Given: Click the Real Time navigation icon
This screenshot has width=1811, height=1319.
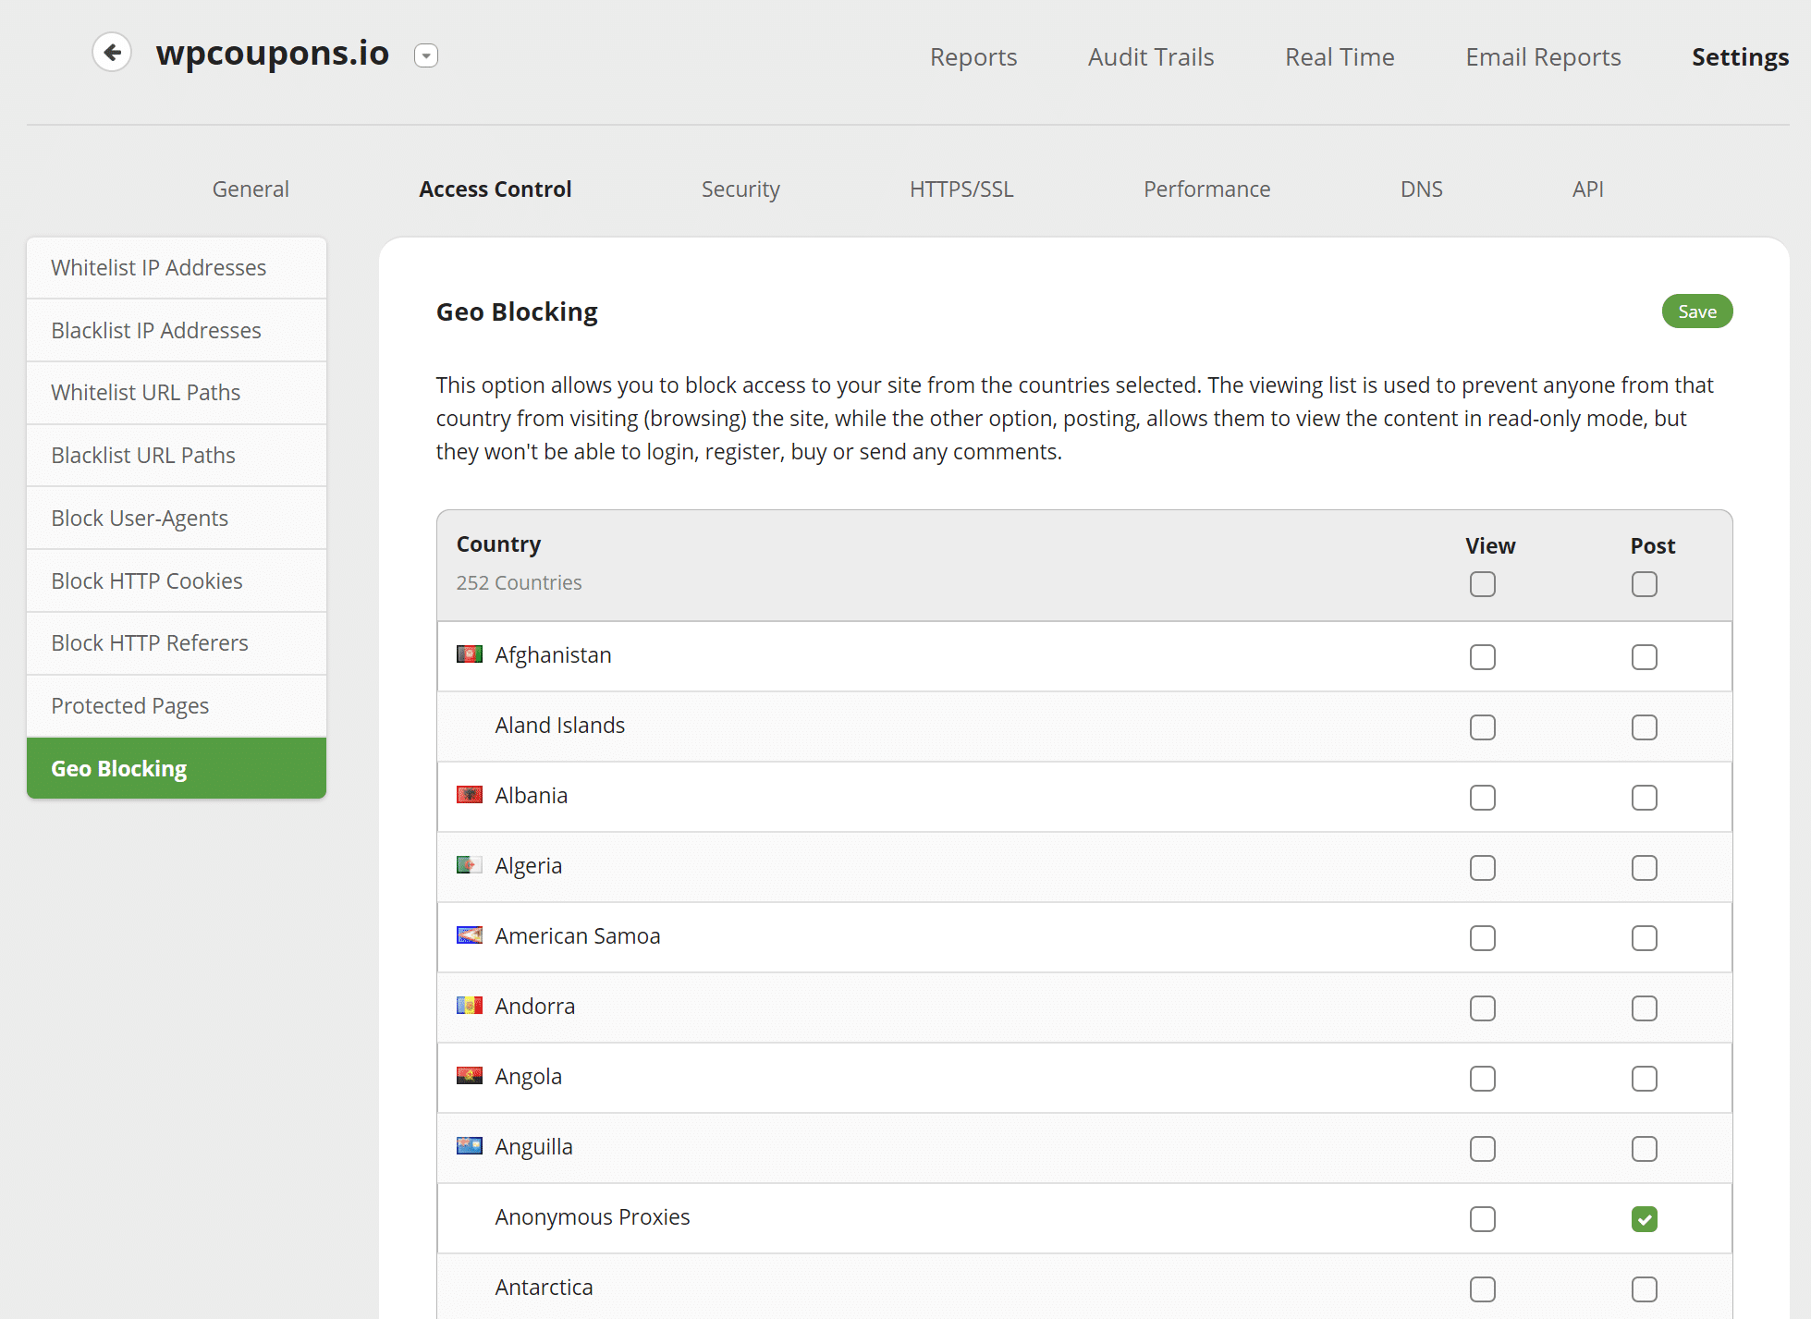Looking at the screenshot, I should click(1339, 56).
